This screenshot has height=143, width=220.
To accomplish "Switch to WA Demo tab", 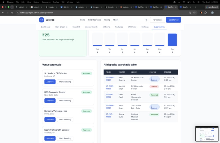I will point(132,27).
